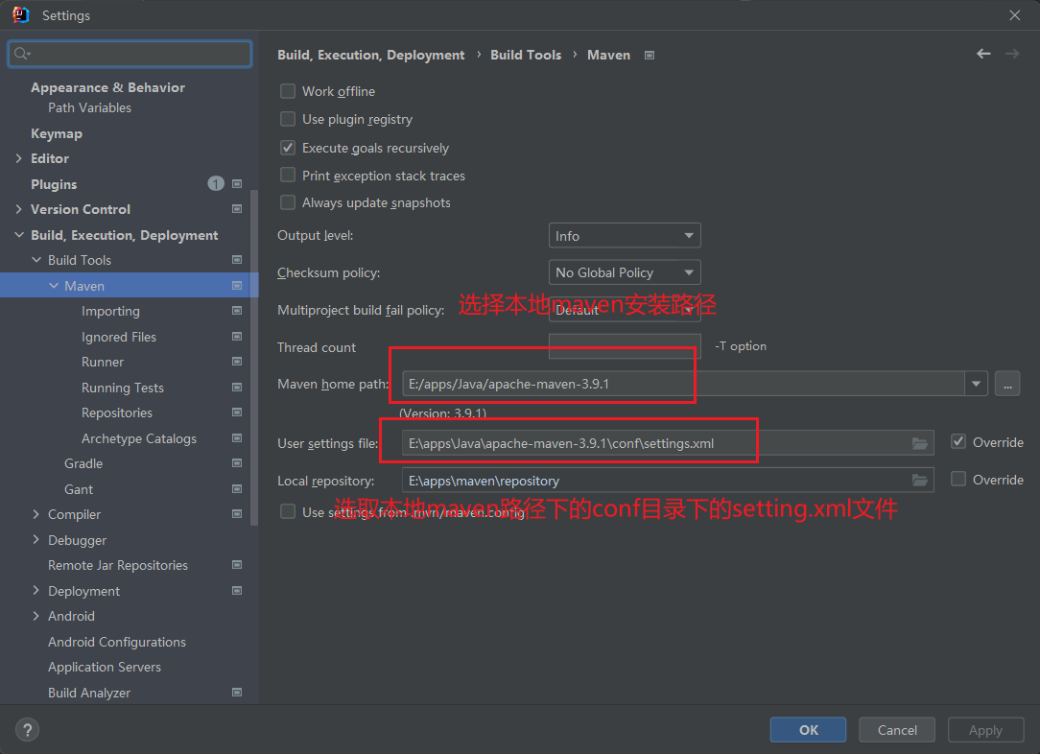Image resolution: width=1040 pixels, height=754 pixels.
Task: Click the Local repository path field
Action: click(668, 480)
